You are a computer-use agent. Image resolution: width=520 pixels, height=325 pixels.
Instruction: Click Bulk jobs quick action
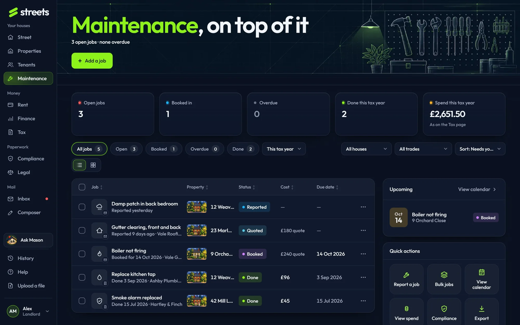click(x=444, y=279)
